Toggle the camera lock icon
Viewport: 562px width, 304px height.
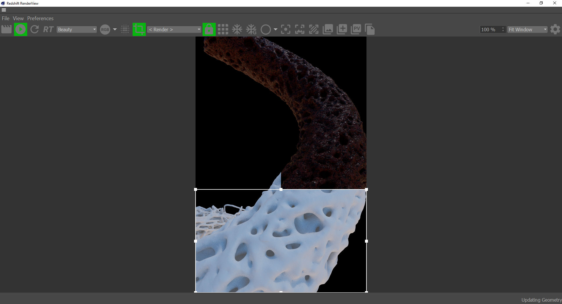[209, 30]
